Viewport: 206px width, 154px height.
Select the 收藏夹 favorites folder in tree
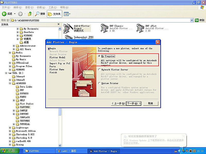(25, 39)
